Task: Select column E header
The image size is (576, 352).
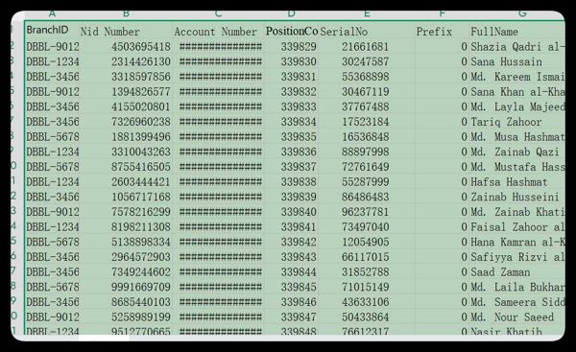Action: tap(367, 15)
